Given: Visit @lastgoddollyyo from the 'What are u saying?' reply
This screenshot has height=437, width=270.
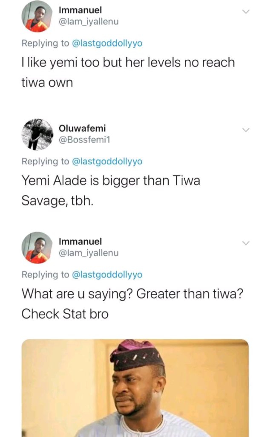Looking at the screenshot, I should [106, 275].
